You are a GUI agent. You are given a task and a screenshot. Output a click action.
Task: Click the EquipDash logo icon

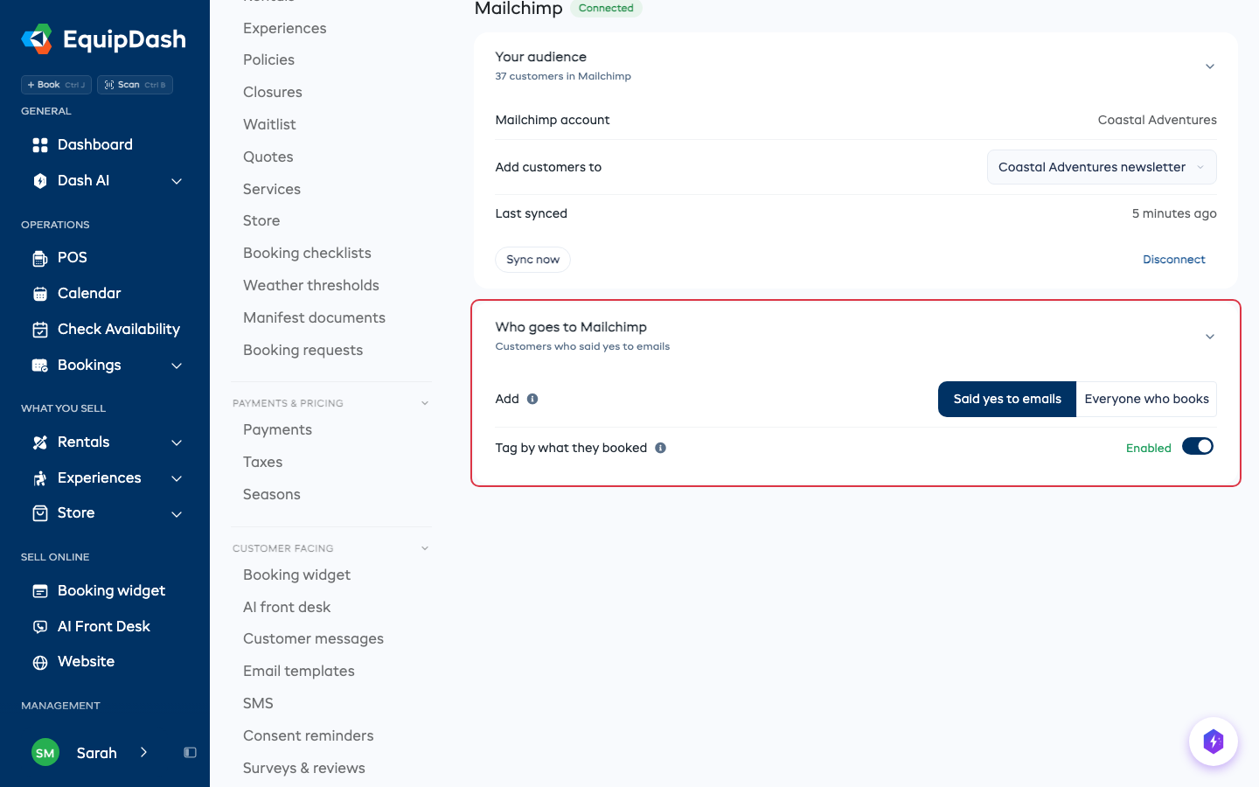tap(37, 39)
